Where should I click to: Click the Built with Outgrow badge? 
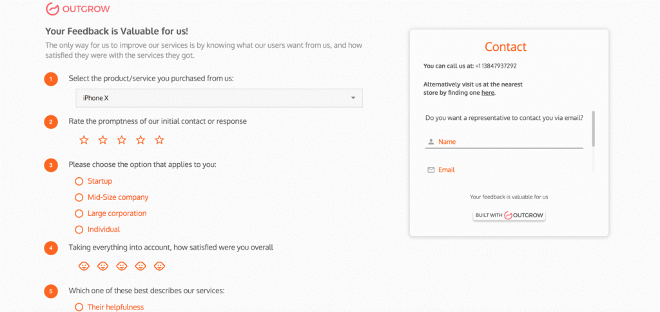509,215
